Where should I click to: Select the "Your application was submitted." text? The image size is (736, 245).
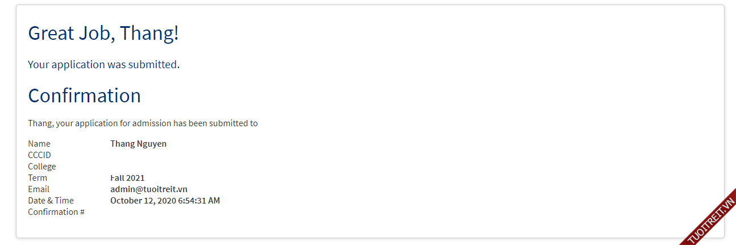coord(103,64)
